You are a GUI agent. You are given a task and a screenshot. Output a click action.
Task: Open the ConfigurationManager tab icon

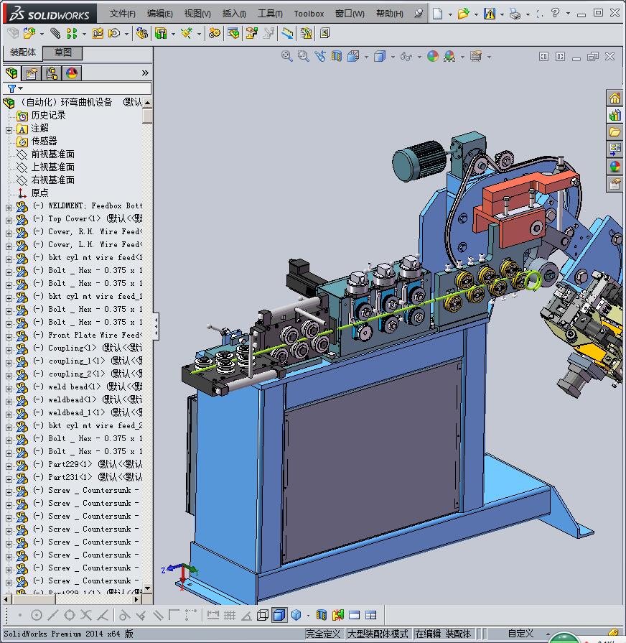(52, 73)
